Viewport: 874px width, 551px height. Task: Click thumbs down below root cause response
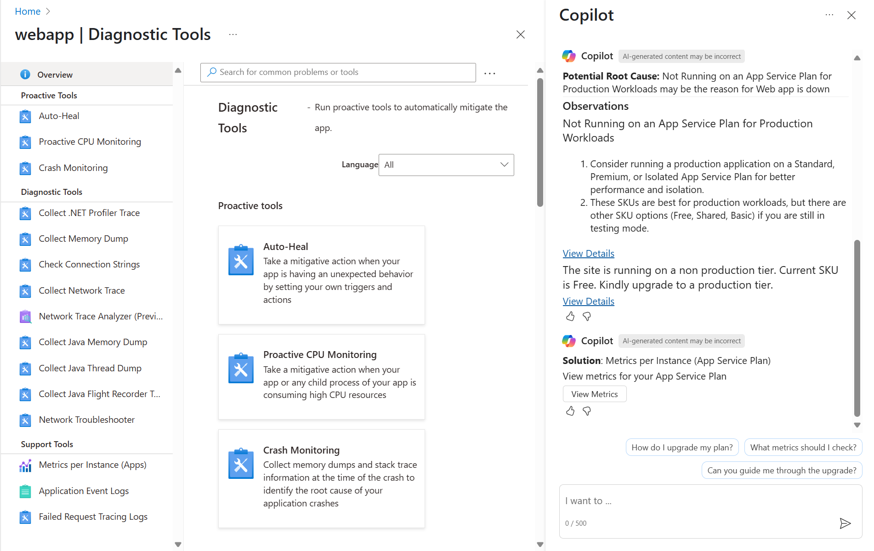pos(587,317)
